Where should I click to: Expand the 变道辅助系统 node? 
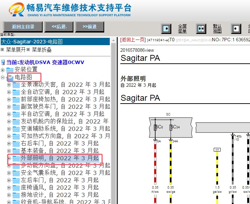(9, 129)
